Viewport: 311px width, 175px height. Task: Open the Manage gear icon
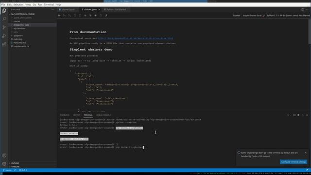tap(4, 164)
